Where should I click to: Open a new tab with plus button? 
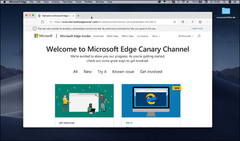78,16
